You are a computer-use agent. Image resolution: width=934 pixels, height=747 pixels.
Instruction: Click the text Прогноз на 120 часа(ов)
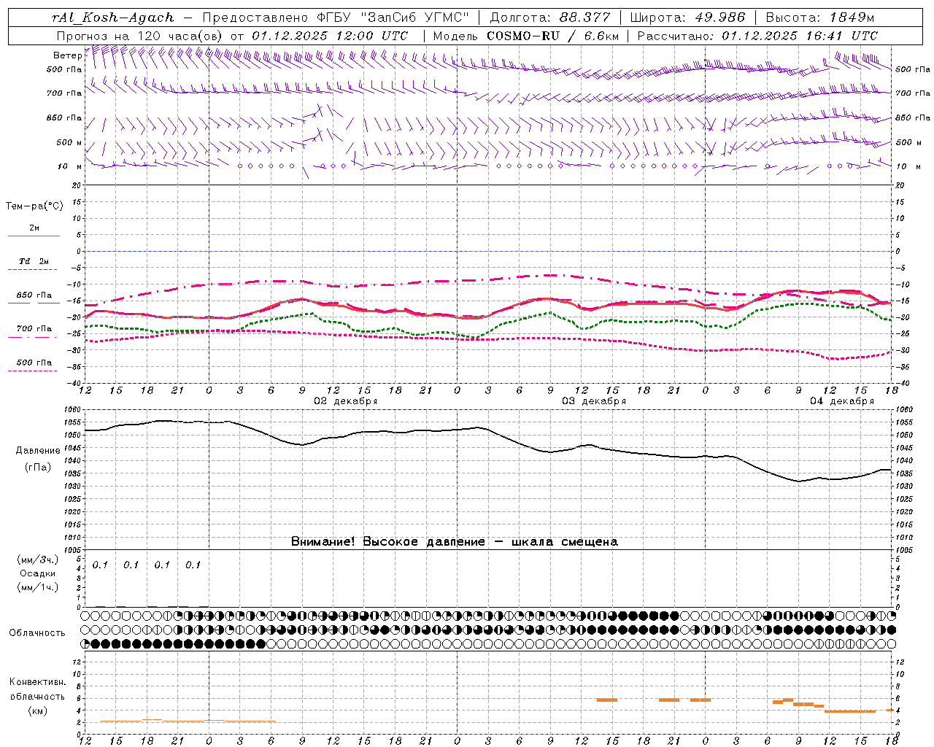[140, 36]
